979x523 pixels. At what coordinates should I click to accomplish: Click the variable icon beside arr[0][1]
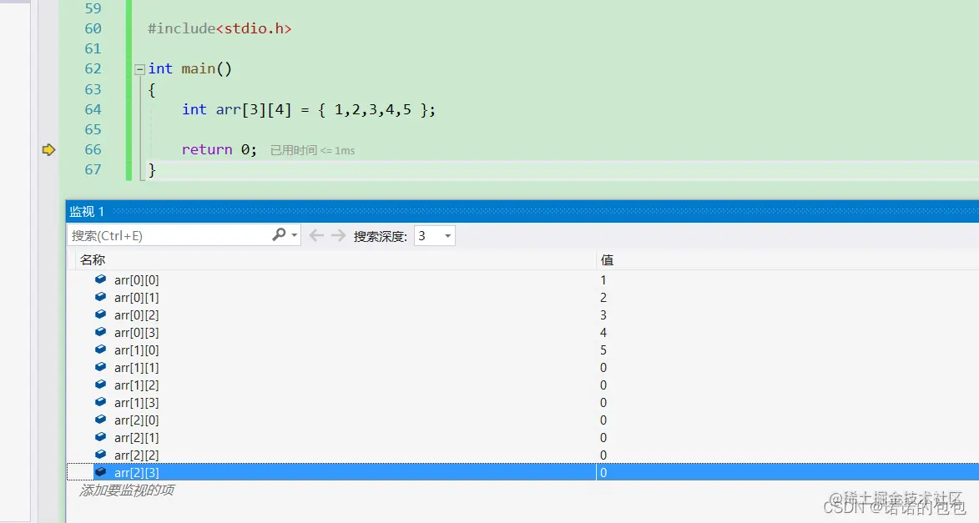click(x=100, y=297)
